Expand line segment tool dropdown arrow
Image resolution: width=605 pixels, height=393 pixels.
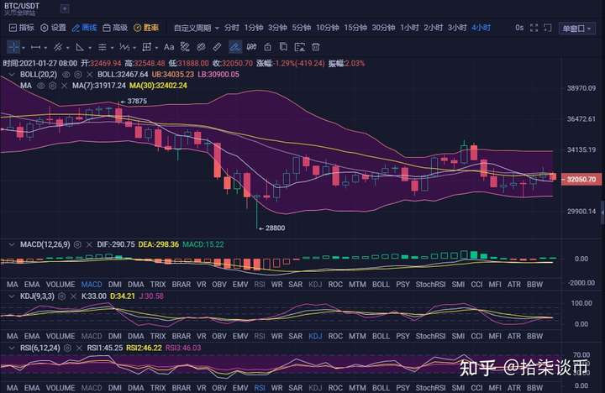[x=45, y=48]
